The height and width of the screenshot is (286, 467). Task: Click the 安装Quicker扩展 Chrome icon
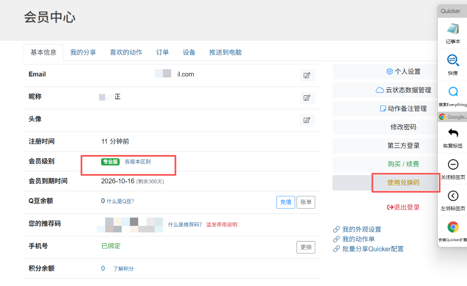[x=453, y=227]
